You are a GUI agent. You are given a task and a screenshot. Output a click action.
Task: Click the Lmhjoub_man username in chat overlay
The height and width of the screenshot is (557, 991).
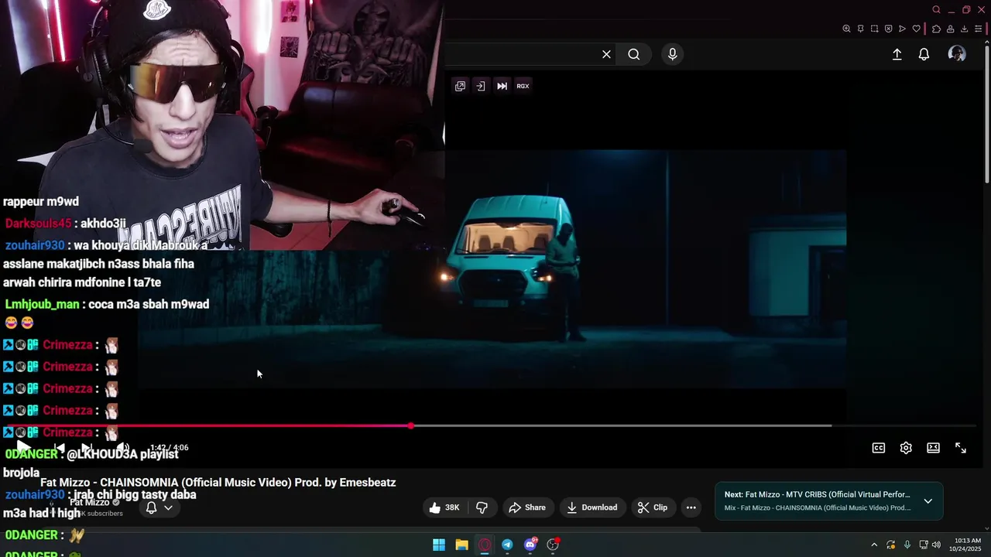pos(42,304)
